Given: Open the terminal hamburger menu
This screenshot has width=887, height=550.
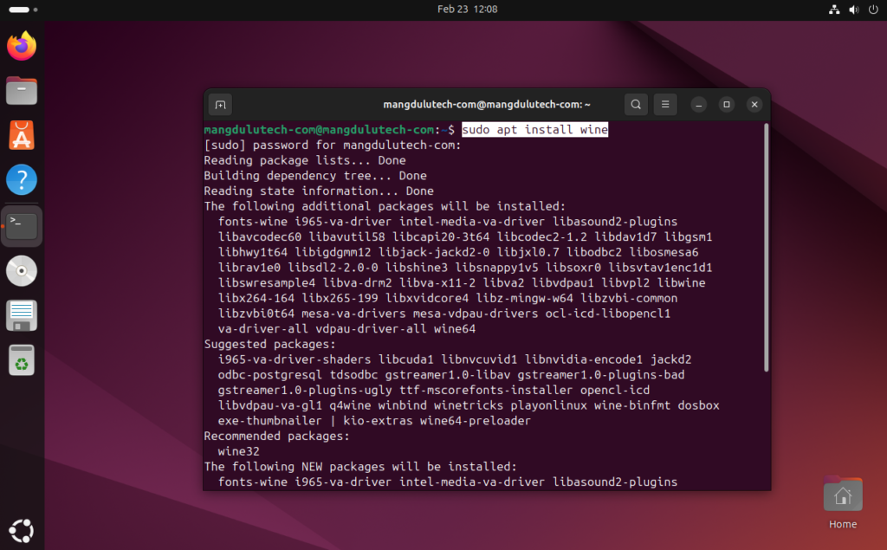Looking at the screenshot, I should click(x=665, y=104).
